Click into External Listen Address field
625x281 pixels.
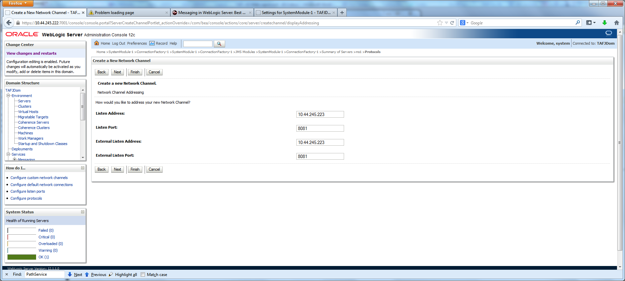[320, 142]
